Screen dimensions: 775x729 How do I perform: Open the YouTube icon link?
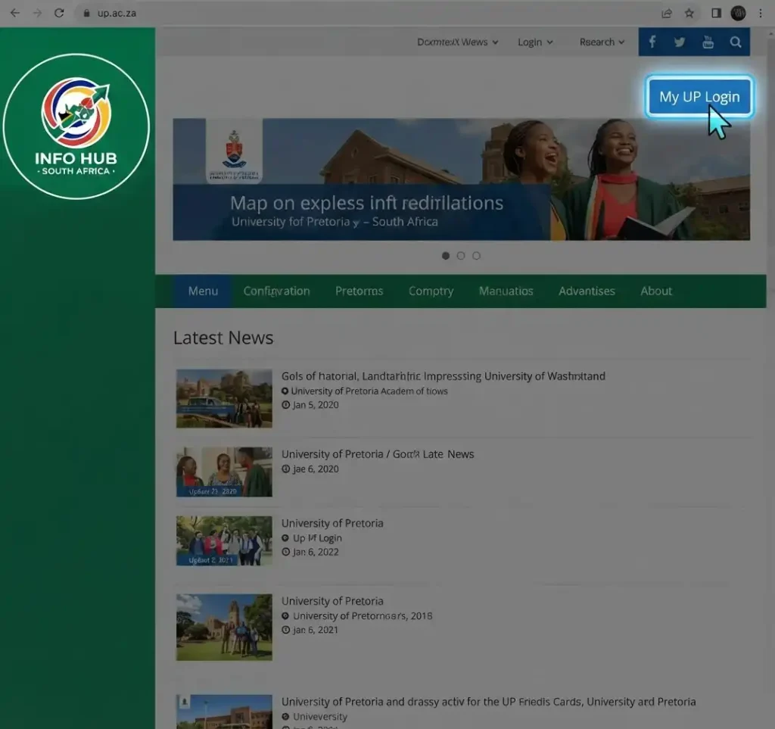[x=708, y=42]
